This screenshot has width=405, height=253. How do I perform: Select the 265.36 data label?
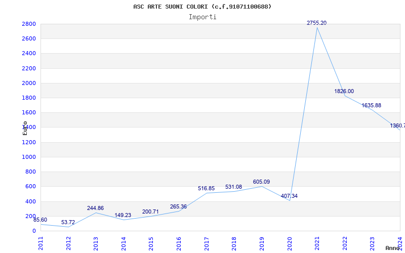(178, 207)
